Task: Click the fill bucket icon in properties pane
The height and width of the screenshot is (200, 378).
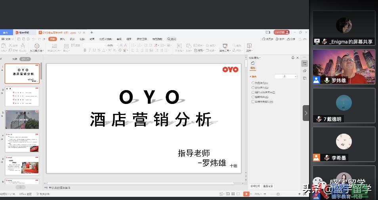Action: (x=253, y=63)
